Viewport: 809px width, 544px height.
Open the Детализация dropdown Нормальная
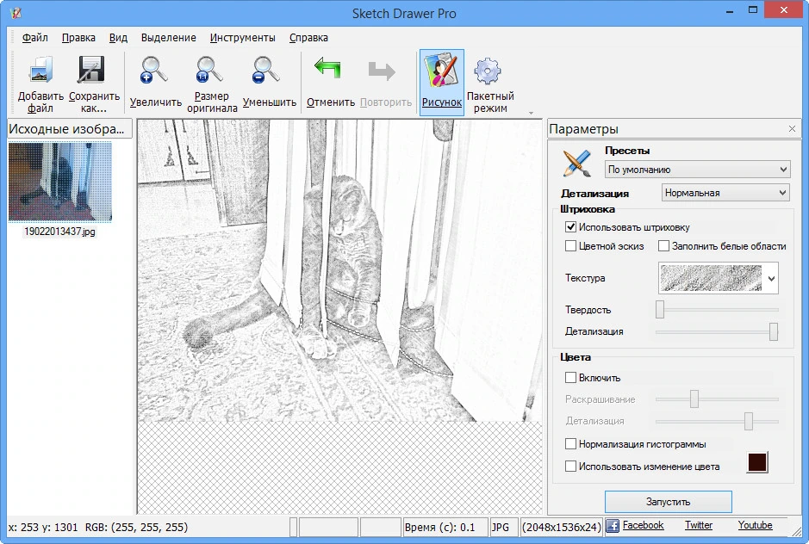click(725, 193)
